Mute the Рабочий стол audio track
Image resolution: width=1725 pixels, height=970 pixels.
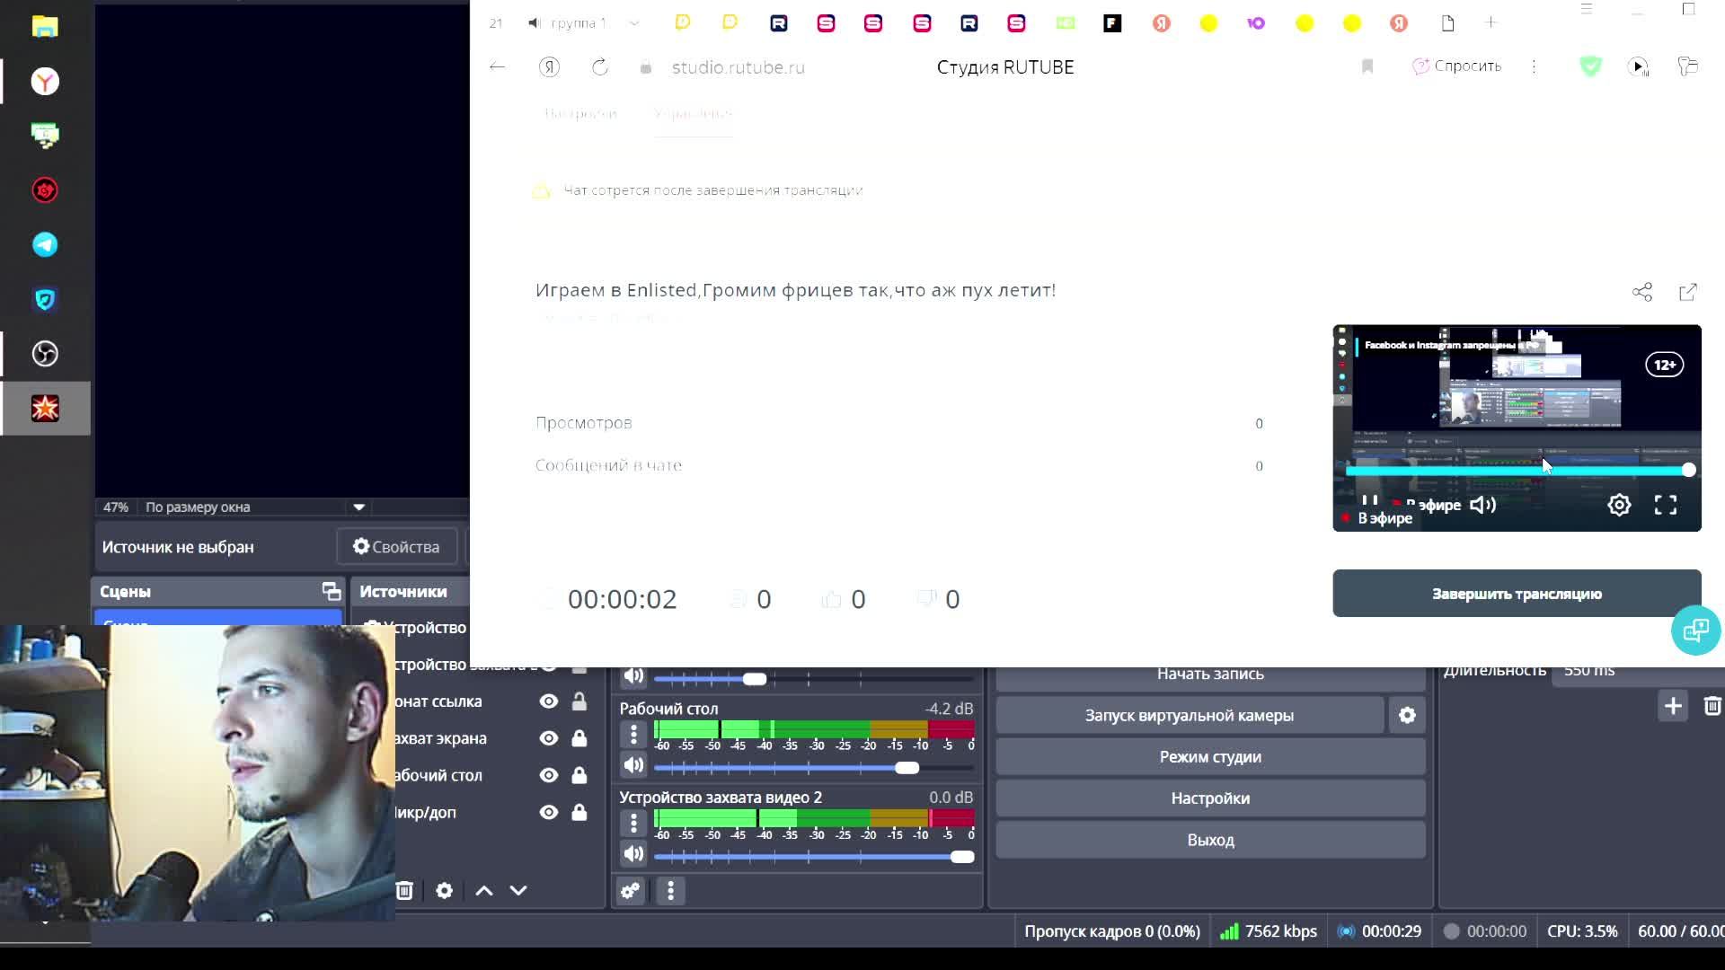pos(633,765)
